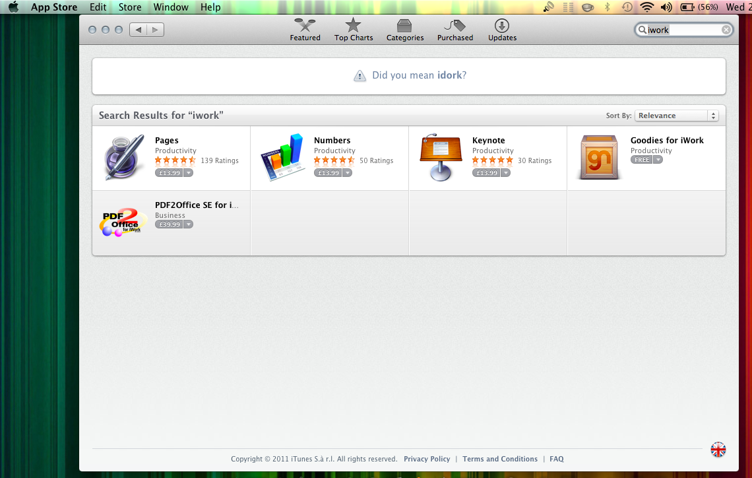This screenshot has width=752, height=478.
Task: Open the Store menu
Action: [x=130, y=7]
